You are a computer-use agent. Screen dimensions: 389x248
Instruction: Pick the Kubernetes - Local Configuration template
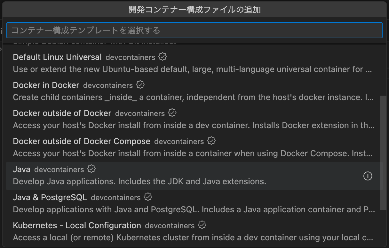click(77, 225)
